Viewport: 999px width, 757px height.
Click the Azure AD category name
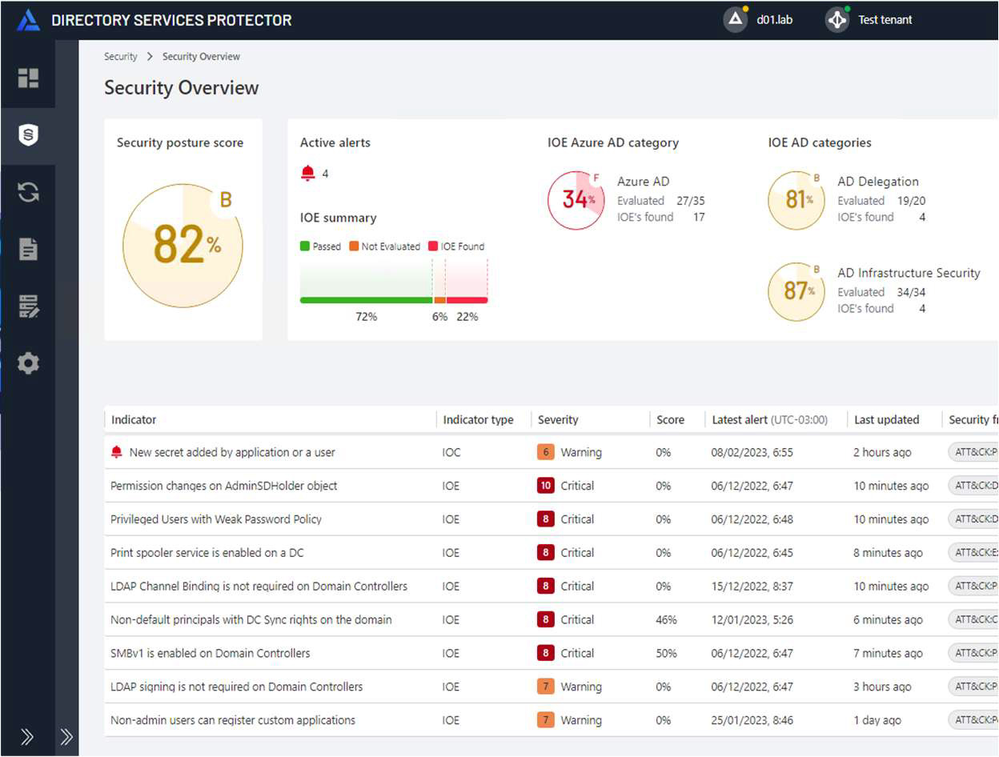pyautogui.click(x=643, y=182)
